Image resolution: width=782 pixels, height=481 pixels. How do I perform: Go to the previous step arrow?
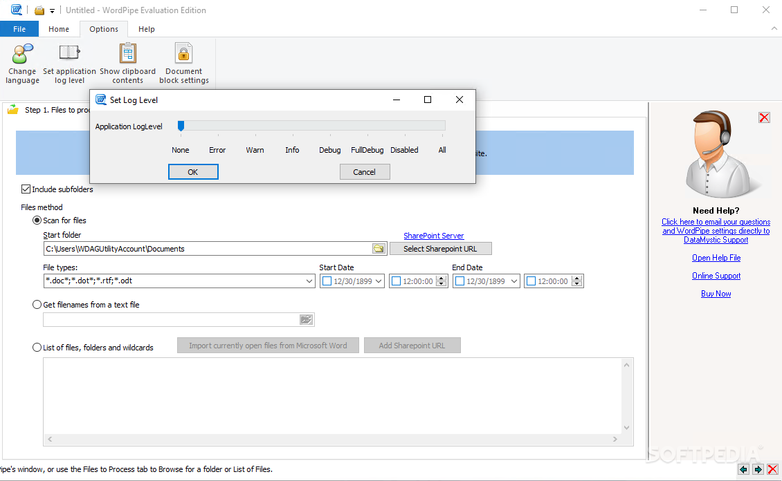point(744,469)
